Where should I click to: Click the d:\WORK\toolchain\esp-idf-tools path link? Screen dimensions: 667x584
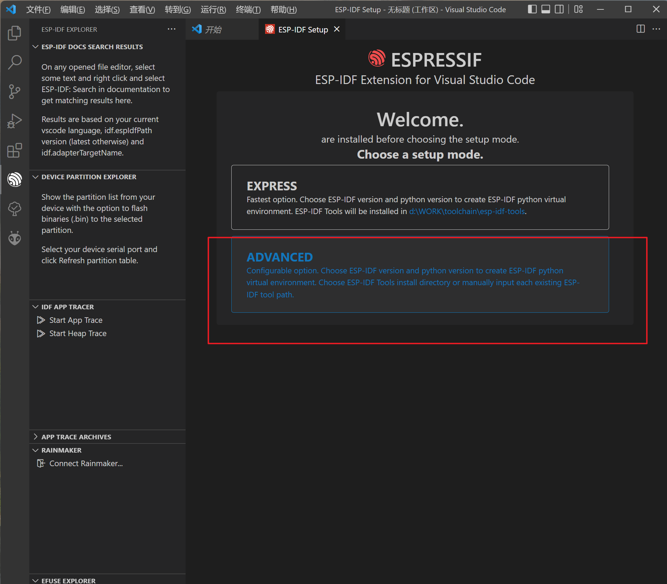(467, 211)
